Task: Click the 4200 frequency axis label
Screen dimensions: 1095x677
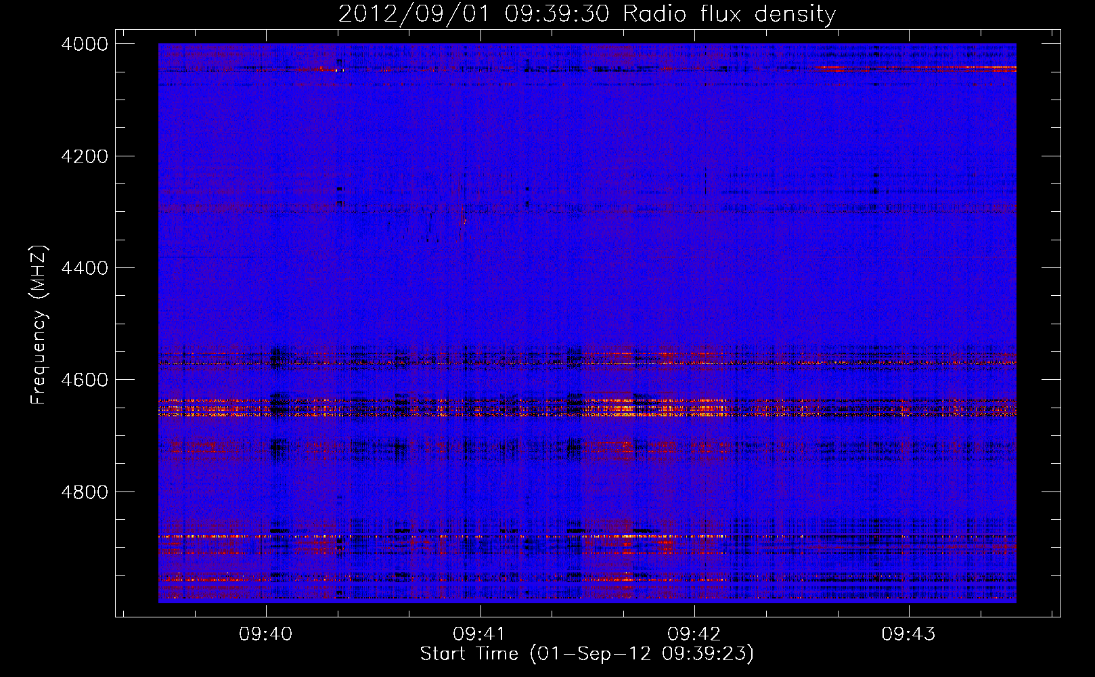Action: 85,156
